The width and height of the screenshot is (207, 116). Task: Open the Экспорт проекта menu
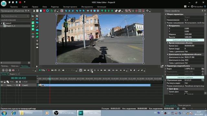[x=70, y=7]
